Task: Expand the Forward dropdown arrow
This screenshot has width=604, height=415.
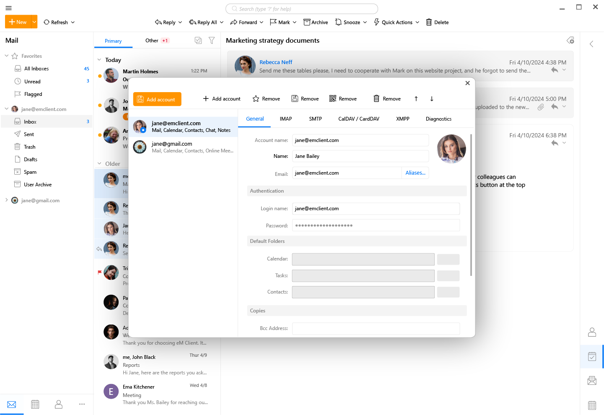Action: pos(262,22)
